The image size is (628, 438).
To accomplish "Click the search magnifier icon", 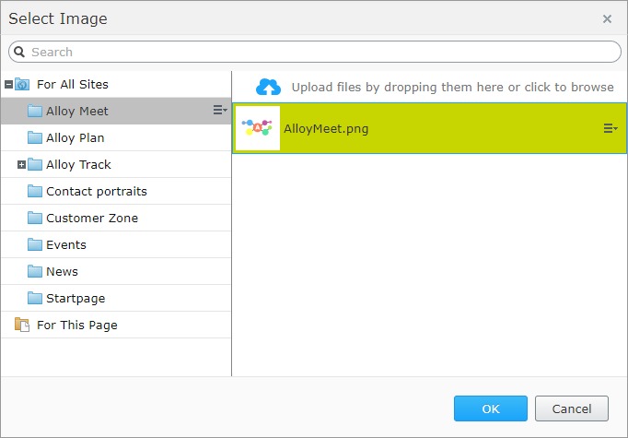I will tap(20, 53).
